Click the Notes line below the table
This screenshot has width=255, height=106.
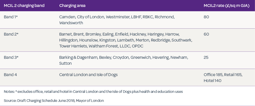pos(93,92)
